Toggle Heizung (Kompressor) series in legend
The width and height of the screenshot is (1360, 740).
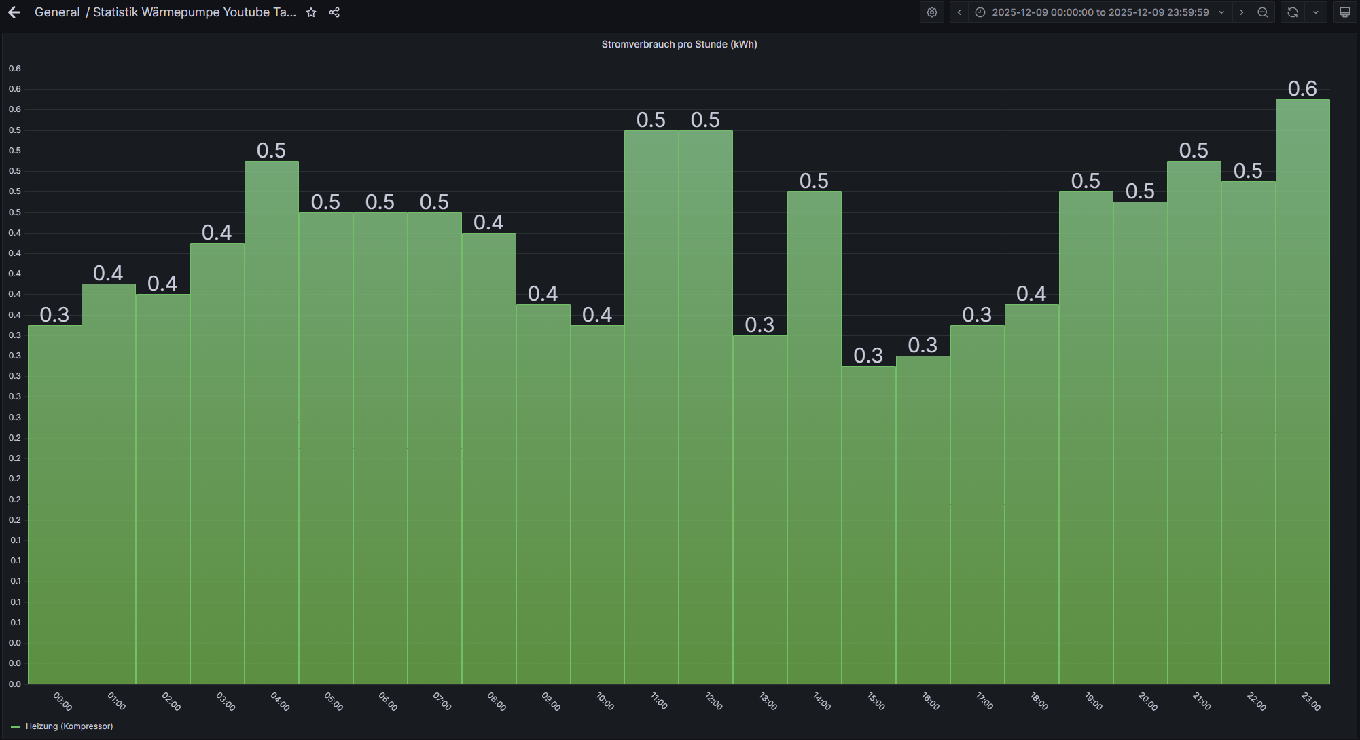tap(69, 726)
